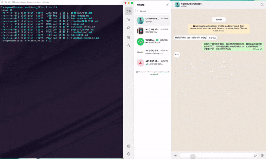Open the Chats tab in WhatsApp sidebar
Screen dimensions: 266x159
(x=128, y=11)
